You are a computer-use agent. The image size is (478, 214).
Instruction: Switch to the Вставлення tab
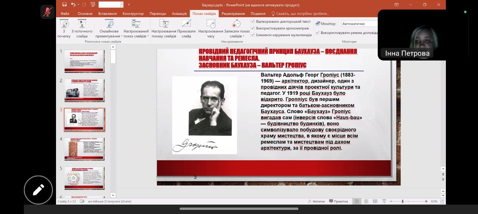[x=108, y=14]
